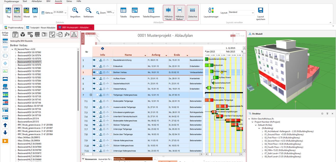Switch timescale to Tag view
Image resolution: width=336 pixels, height=162 pixels.
8,12
